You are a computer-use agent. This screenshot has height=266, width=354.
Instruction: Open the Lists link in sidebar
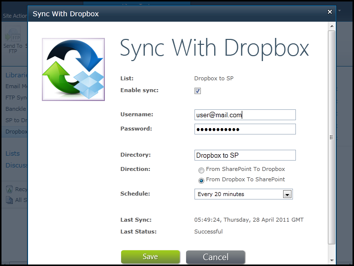pos(13,154)
